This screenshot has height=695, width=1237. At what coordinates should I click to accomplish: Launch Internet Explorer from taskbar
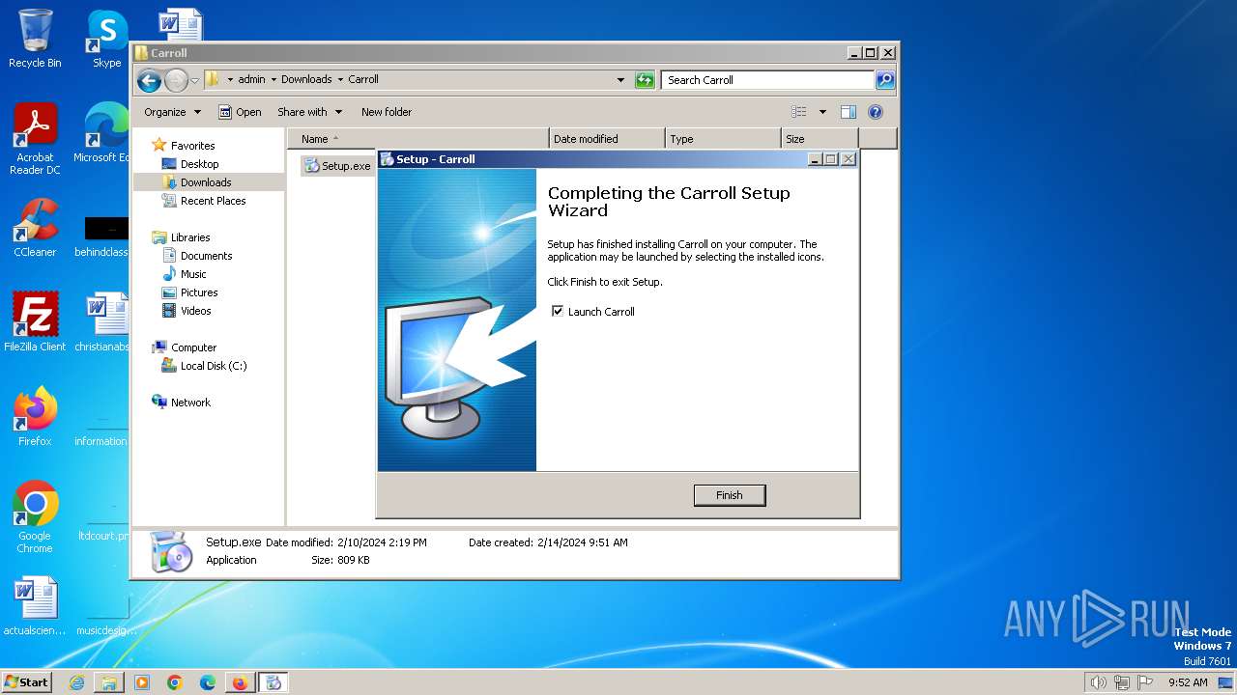coord(76,682)
